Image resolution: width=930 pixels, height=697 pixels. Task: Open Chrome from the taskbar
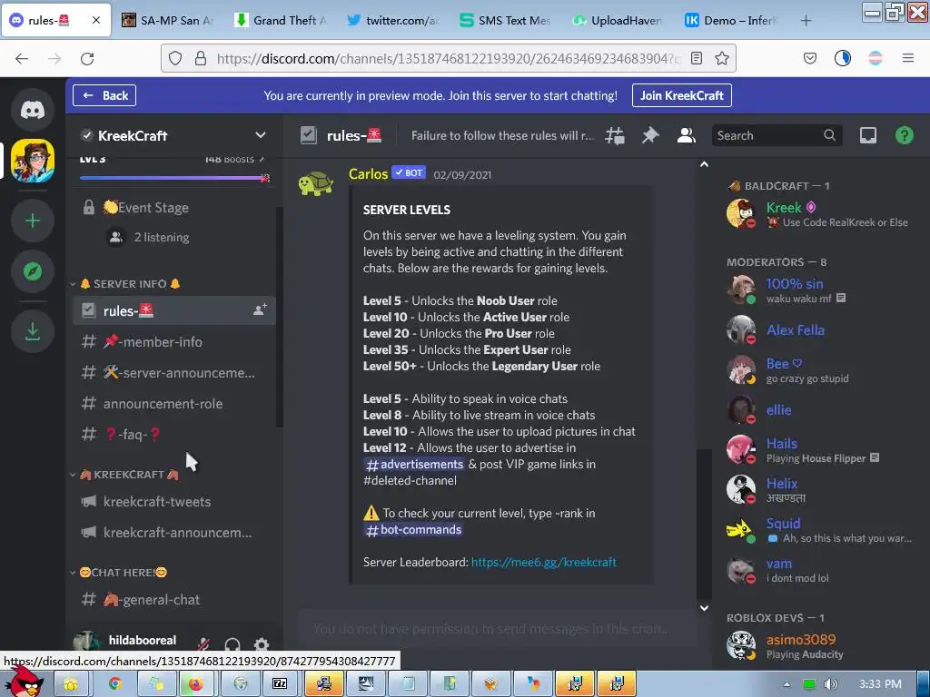click(114, 684)
